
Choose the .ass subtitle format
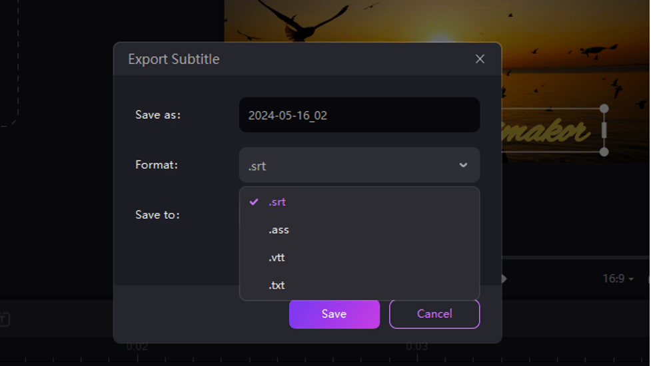[x=279, y=230]
